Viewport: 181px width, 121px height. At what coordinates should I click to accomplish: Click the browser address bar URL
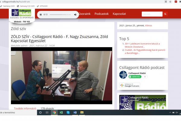(16, 2)
